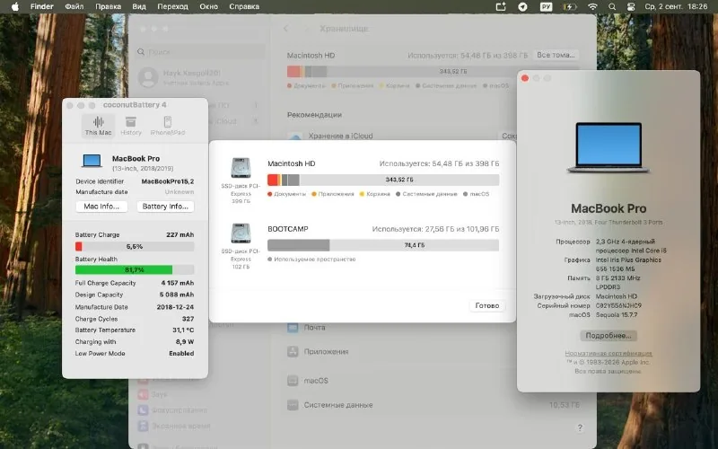
Task: Open the Переход menu
Action: pyautogui.click(x=172, y=6)
